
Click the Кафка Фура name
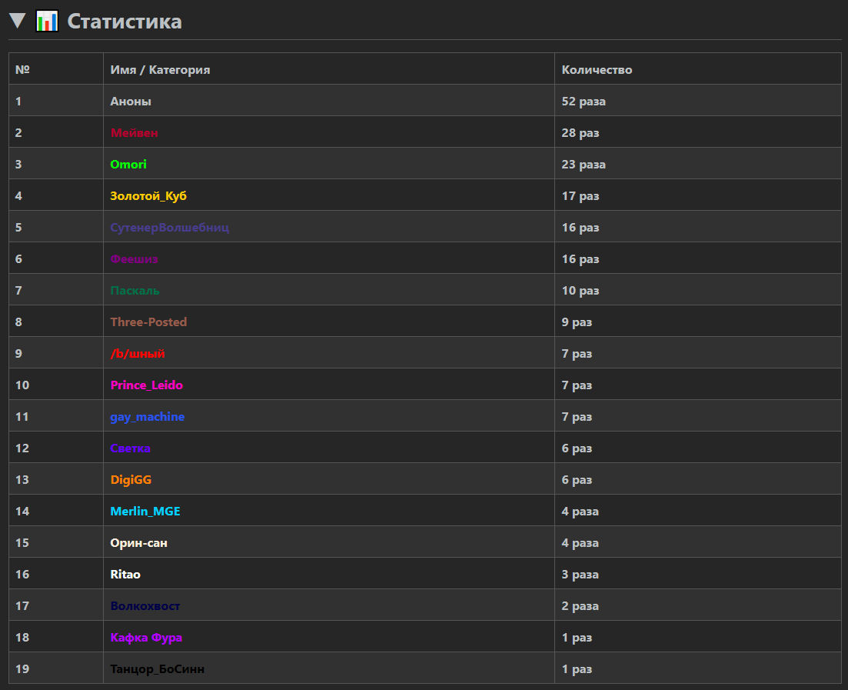click(146, 637)
